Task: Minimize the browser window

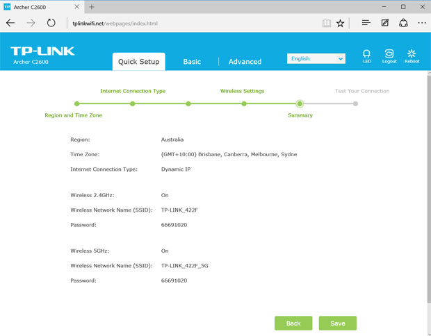Action: 384,6
